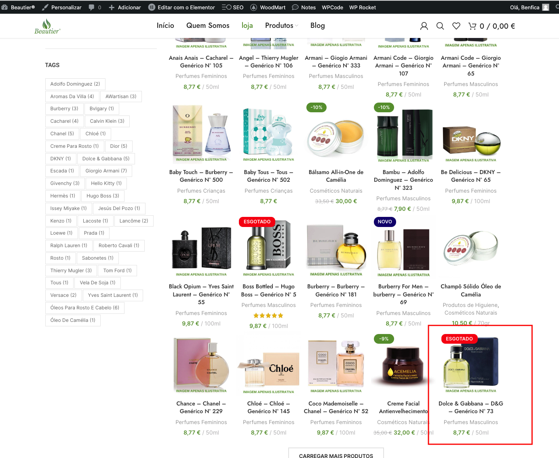Open Be Delicious DKNY product image
The image size is (559, 458).
tap(471, 134)
